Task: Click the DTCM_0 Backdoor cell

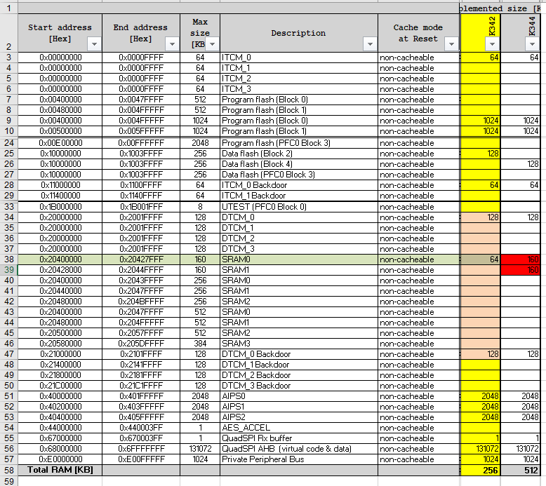Action: [x=299, y=354]
